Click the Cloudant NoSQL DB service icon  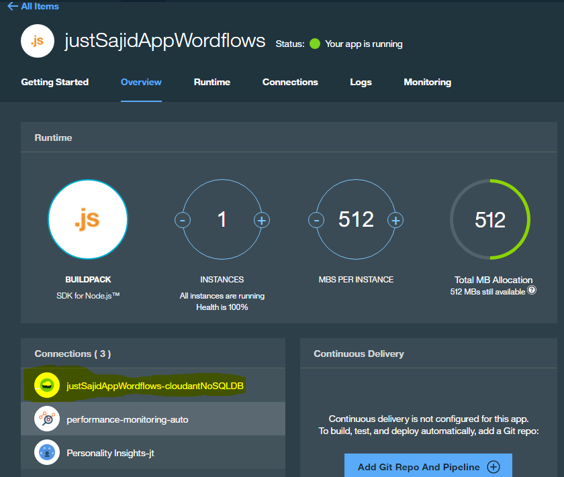click(x=47, y=385)
